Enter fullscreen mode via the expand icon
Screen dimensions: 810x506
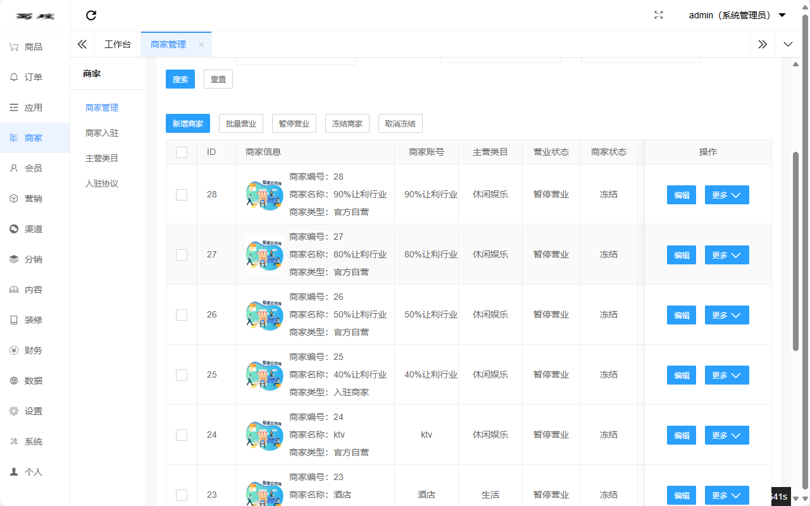(x=658, y=15)
